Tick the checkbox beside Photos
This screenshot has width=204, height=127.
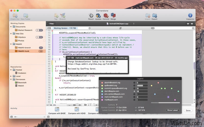pyautogui.click(x=44, y=41)
